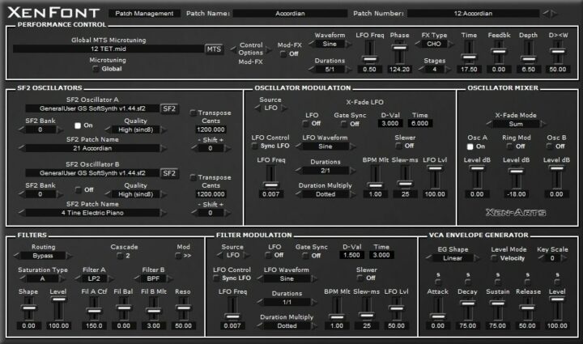Open the EG Shape Linear selector

click(x=453, y=259)
